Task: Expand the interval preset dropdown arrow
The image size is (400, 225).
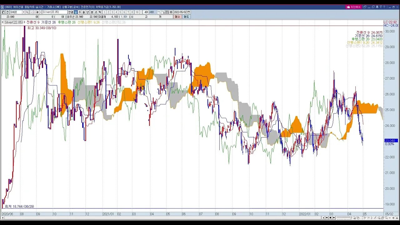Action: (141, 12)
